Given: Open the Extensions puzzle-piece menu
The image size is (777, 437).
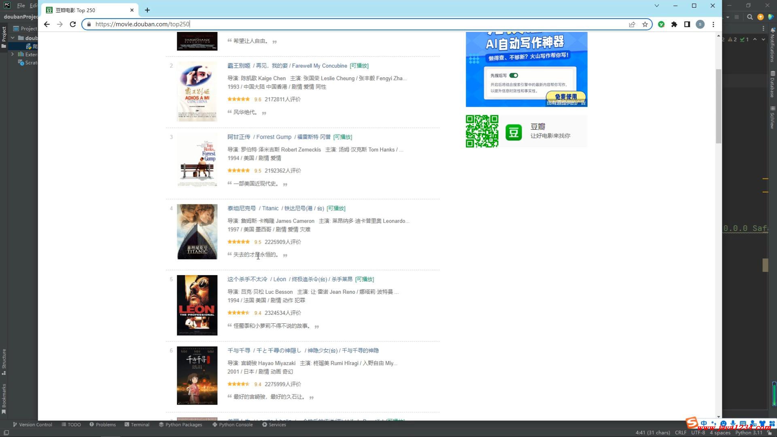Looking at the screenshot, I should coord(674,24).
